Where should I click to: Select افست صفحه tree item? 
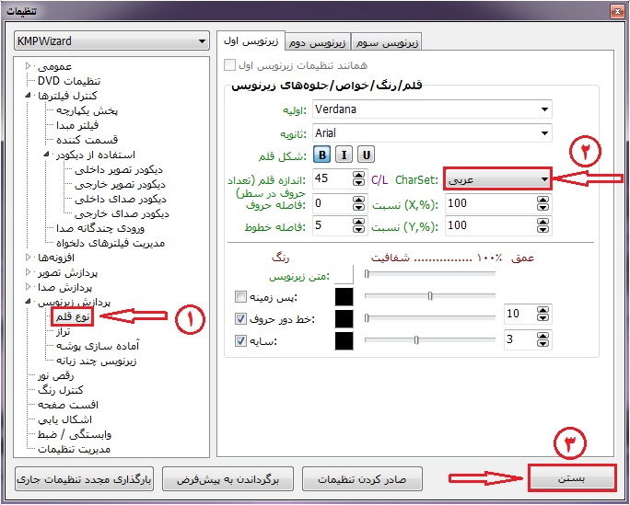(x=68, y=405)
